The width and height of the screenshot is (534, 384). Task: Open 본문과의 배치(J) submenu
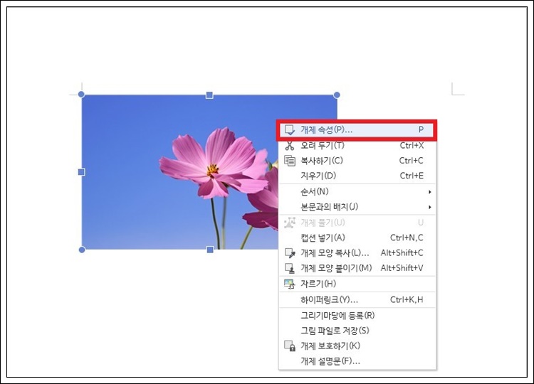[x=357, y=207]
